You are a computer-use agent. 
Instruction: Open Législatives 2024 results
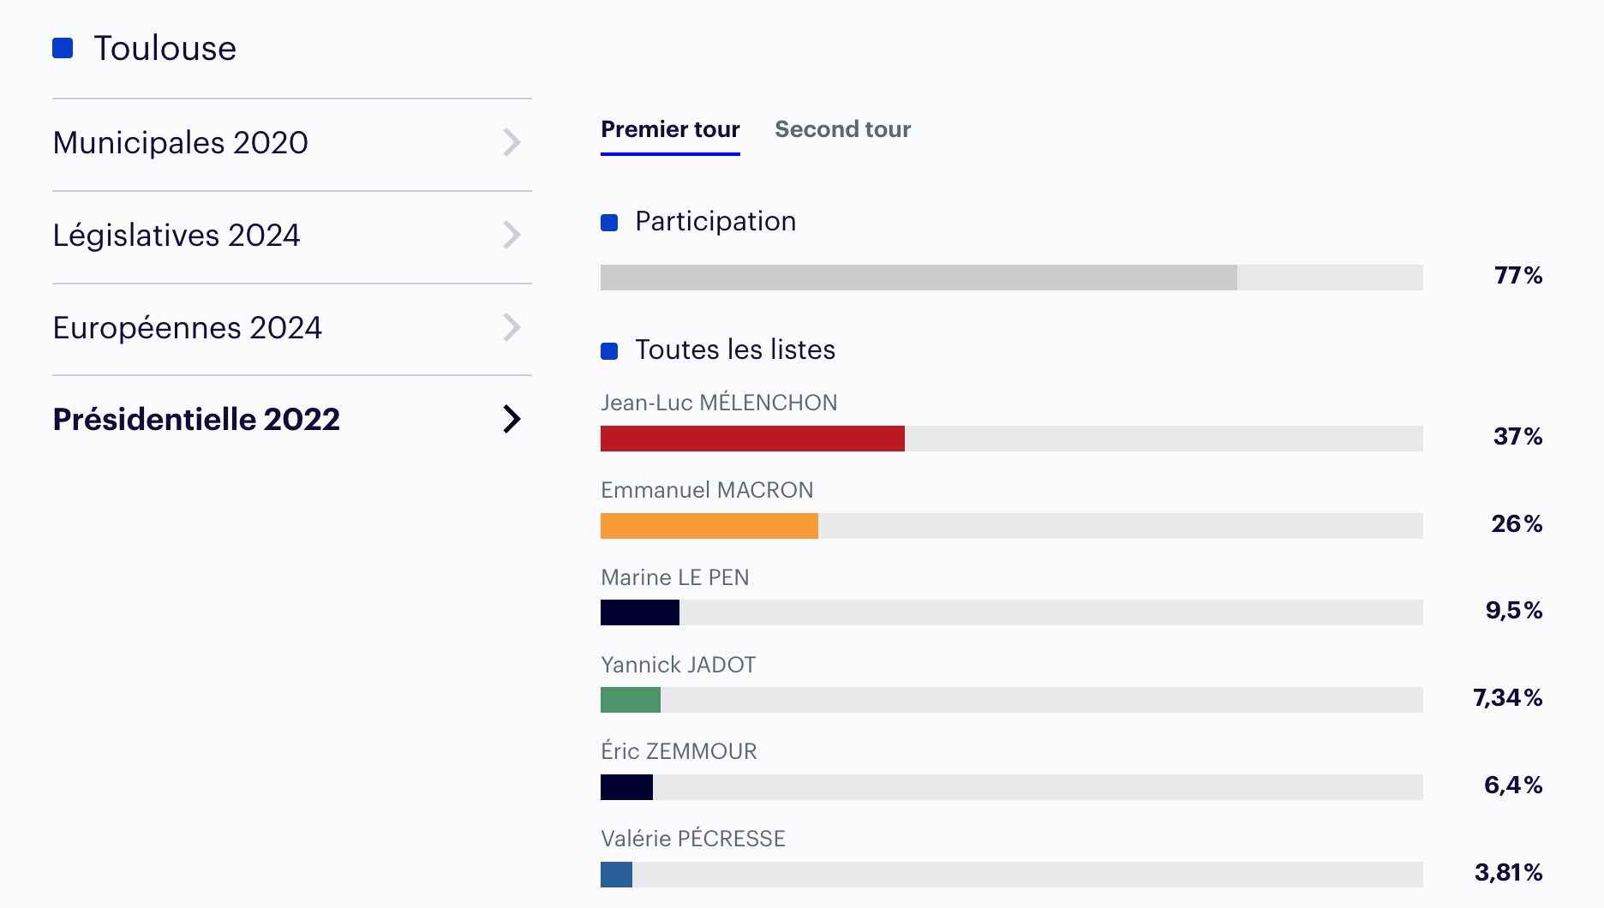coord(177,235)
